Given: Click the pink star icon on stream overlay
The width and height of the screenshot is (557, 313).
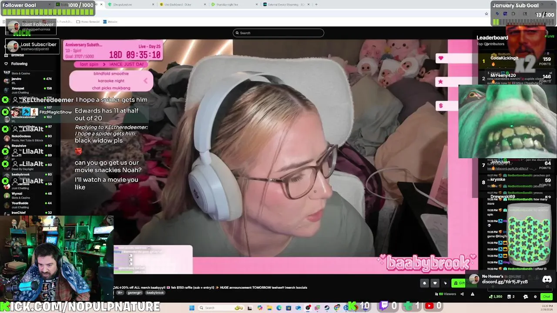Looking at the screenshot, I should pos(441,82).
